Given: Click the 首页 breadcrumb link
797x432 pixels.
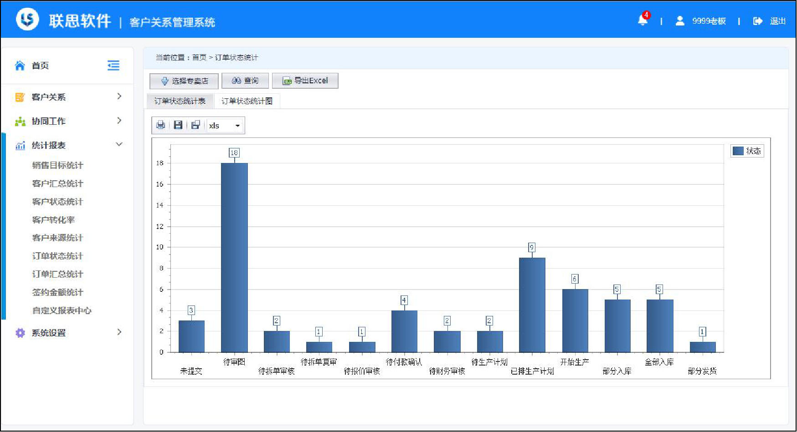Looking at the screenshot, I should 199,57.
